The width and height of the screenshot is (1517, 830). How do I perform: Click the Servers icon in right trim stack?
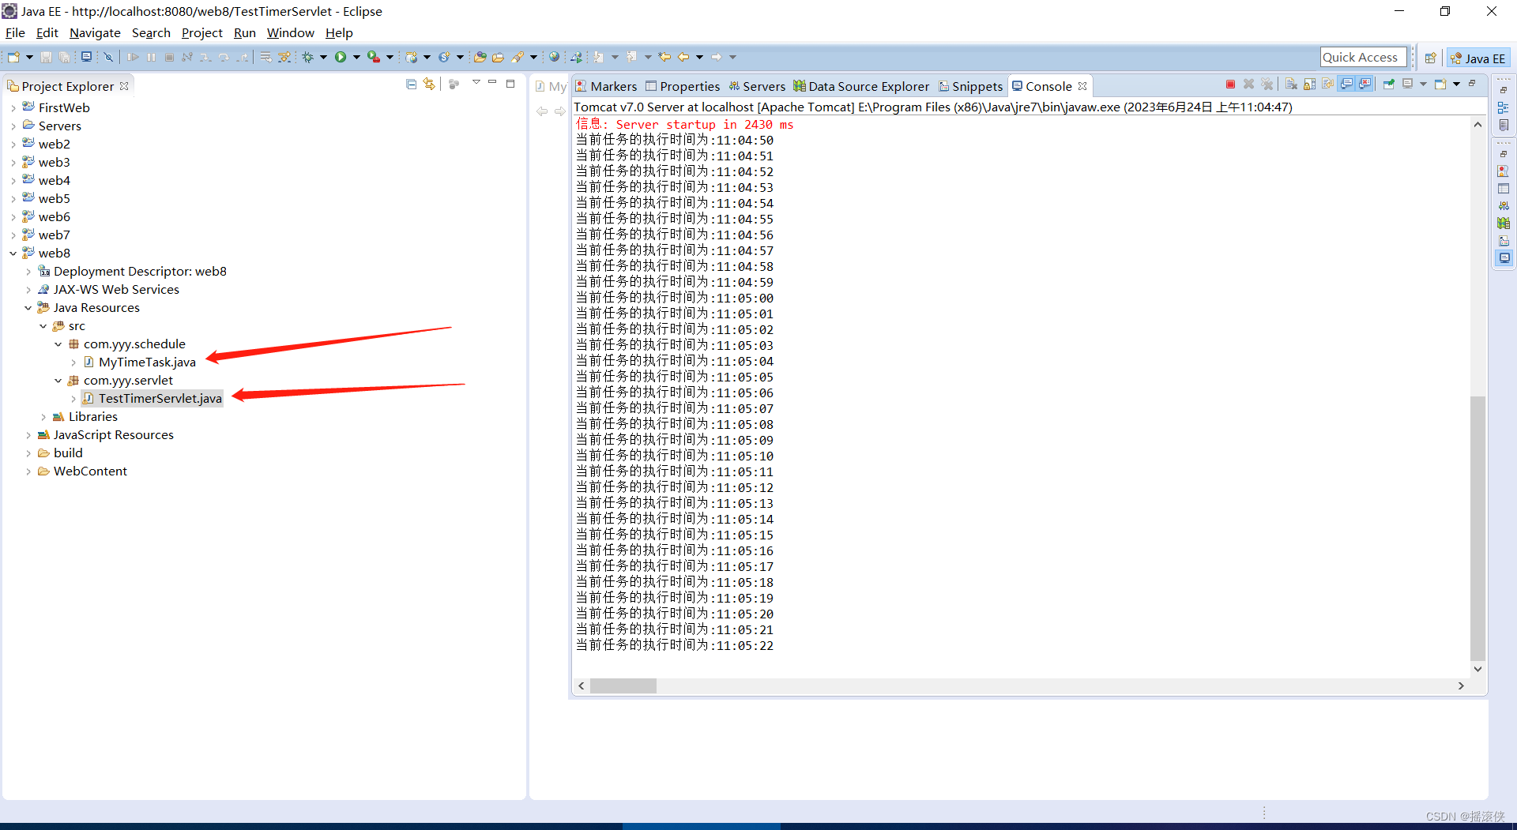(x=1503, y=205)
